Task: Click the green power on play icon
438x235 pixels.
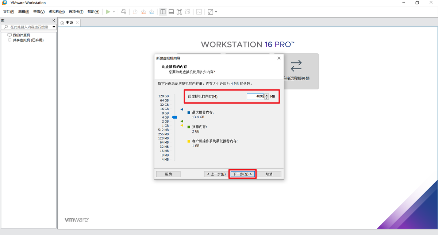Action: (x=108, y=12)
